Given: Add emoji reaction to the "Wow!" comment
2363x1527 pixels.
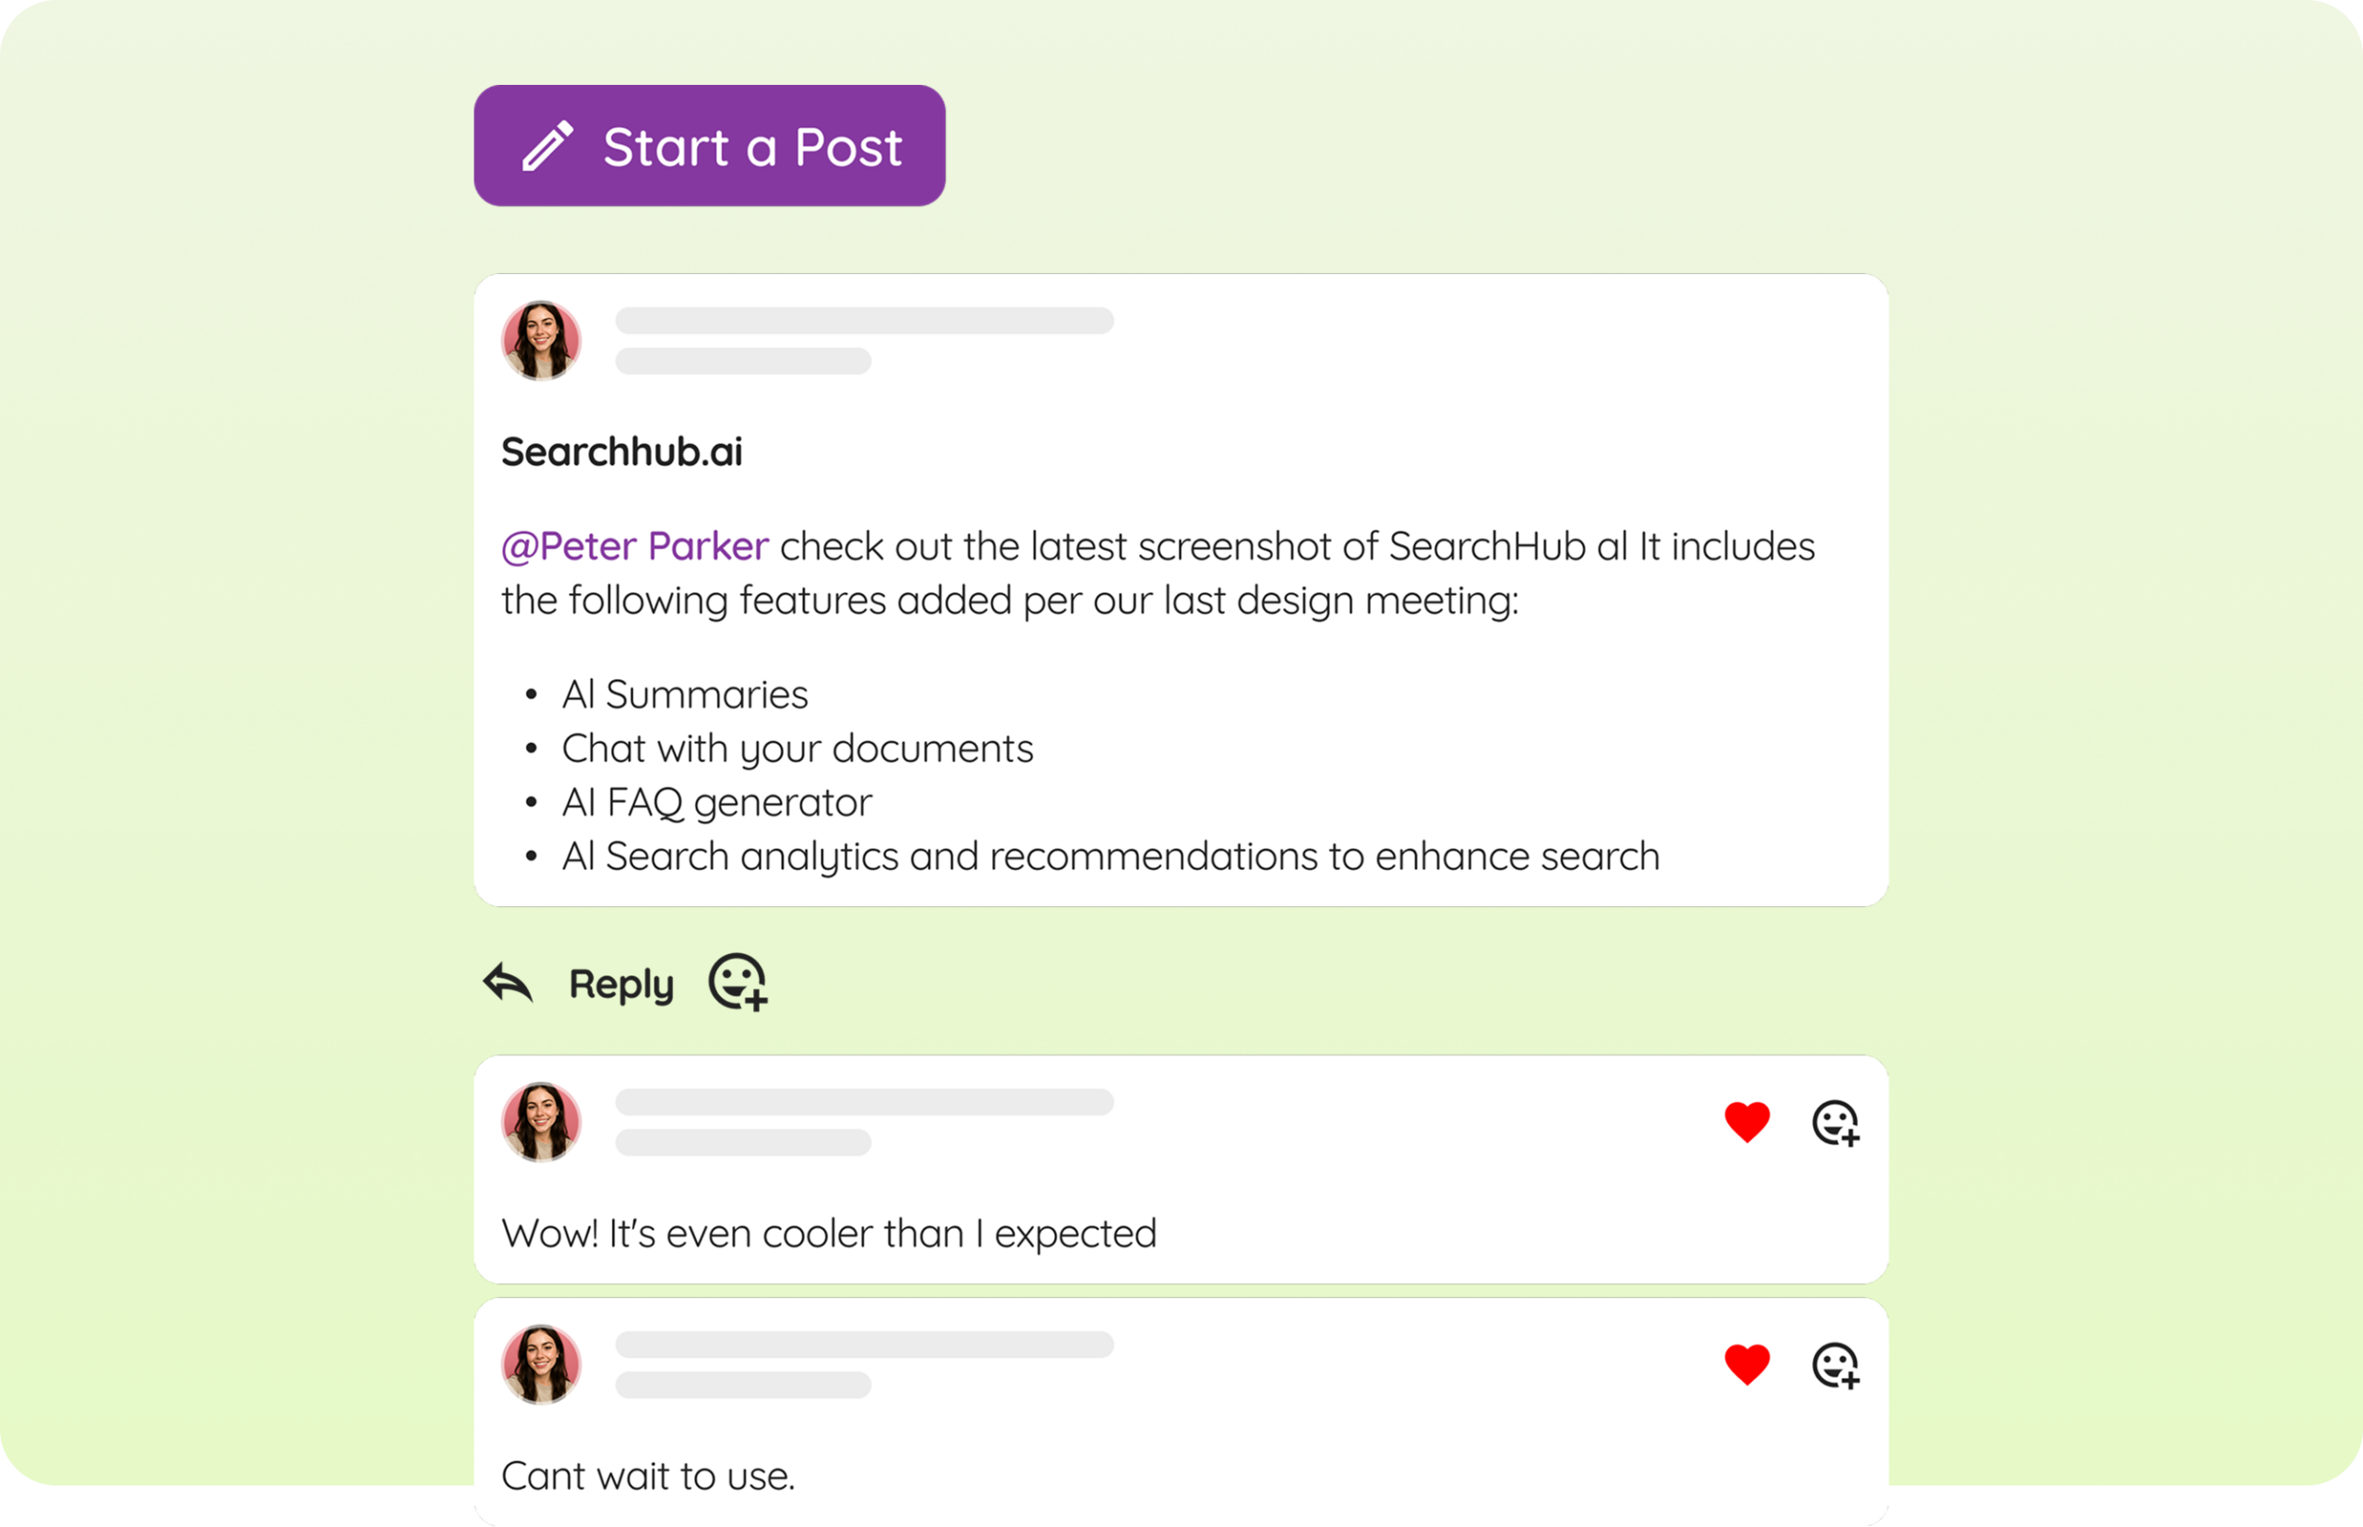Looking at the screenshot, I should click(x=1835, y=1124).
